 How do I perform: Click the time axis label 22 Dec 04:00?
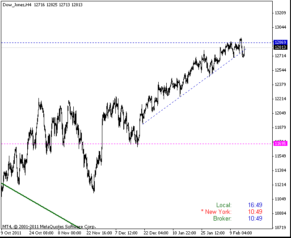click(x=156, y=233)
